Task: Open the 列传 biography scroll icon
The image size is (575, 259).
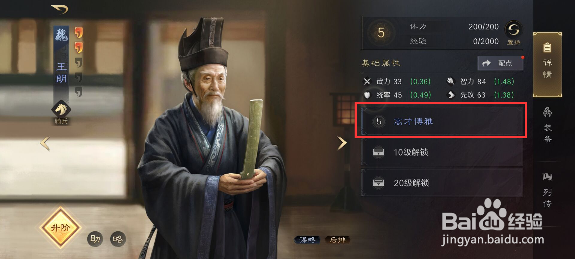Action: pyautogui.click(x=547, y=177)
